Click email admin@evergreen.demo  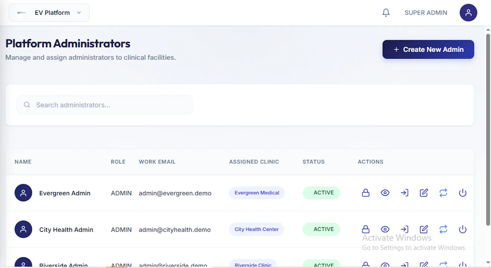tap(175, 193)
